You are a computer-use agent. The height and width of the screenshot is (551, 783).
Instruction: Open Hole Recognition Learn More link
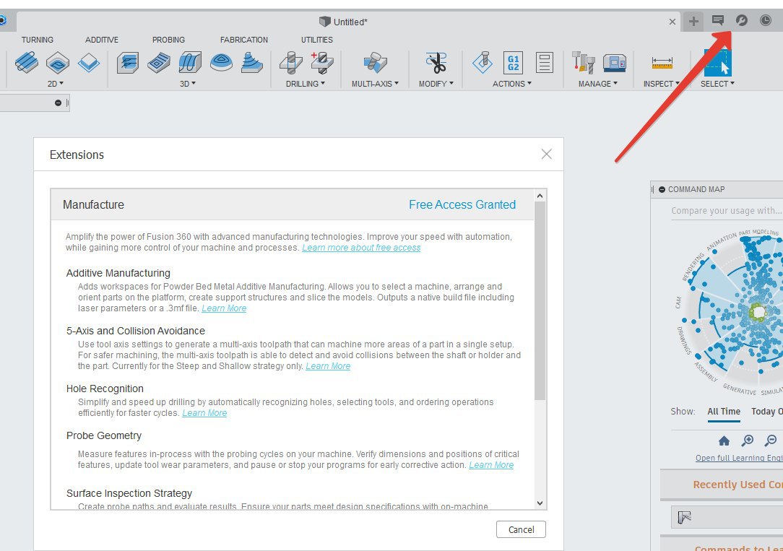204,413
